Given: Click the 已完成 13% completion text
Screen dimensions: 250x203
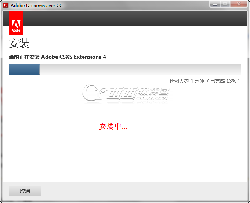Looking at the screenshot, I should click(x=223, y=81).
